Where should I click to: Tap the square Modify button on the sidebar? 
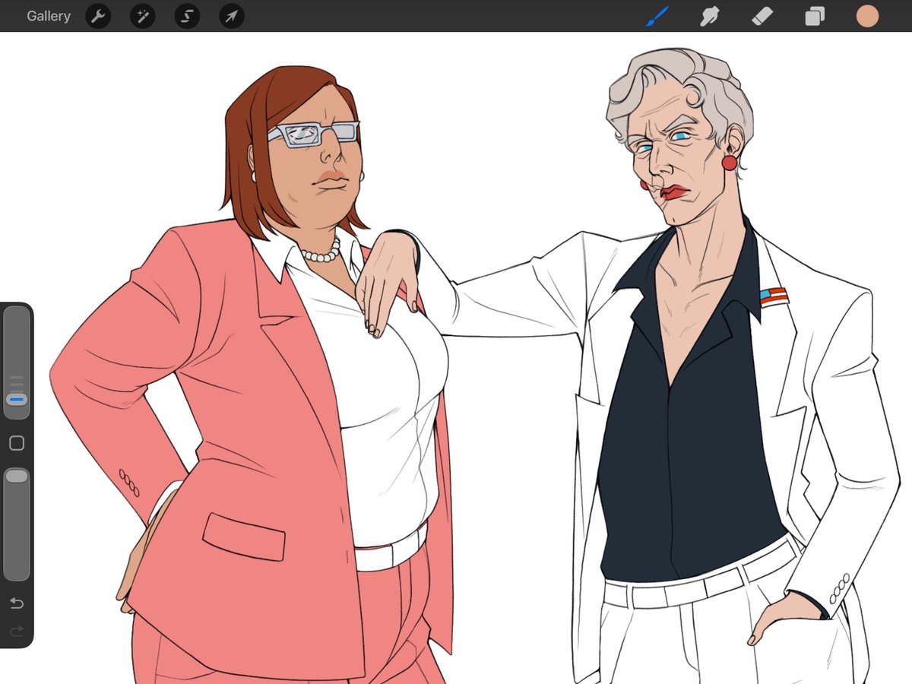[17, 442]
